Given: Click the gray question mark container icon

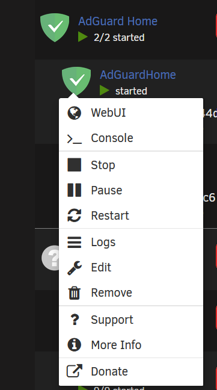Looking at the screenshot, I should pos(50,258).
